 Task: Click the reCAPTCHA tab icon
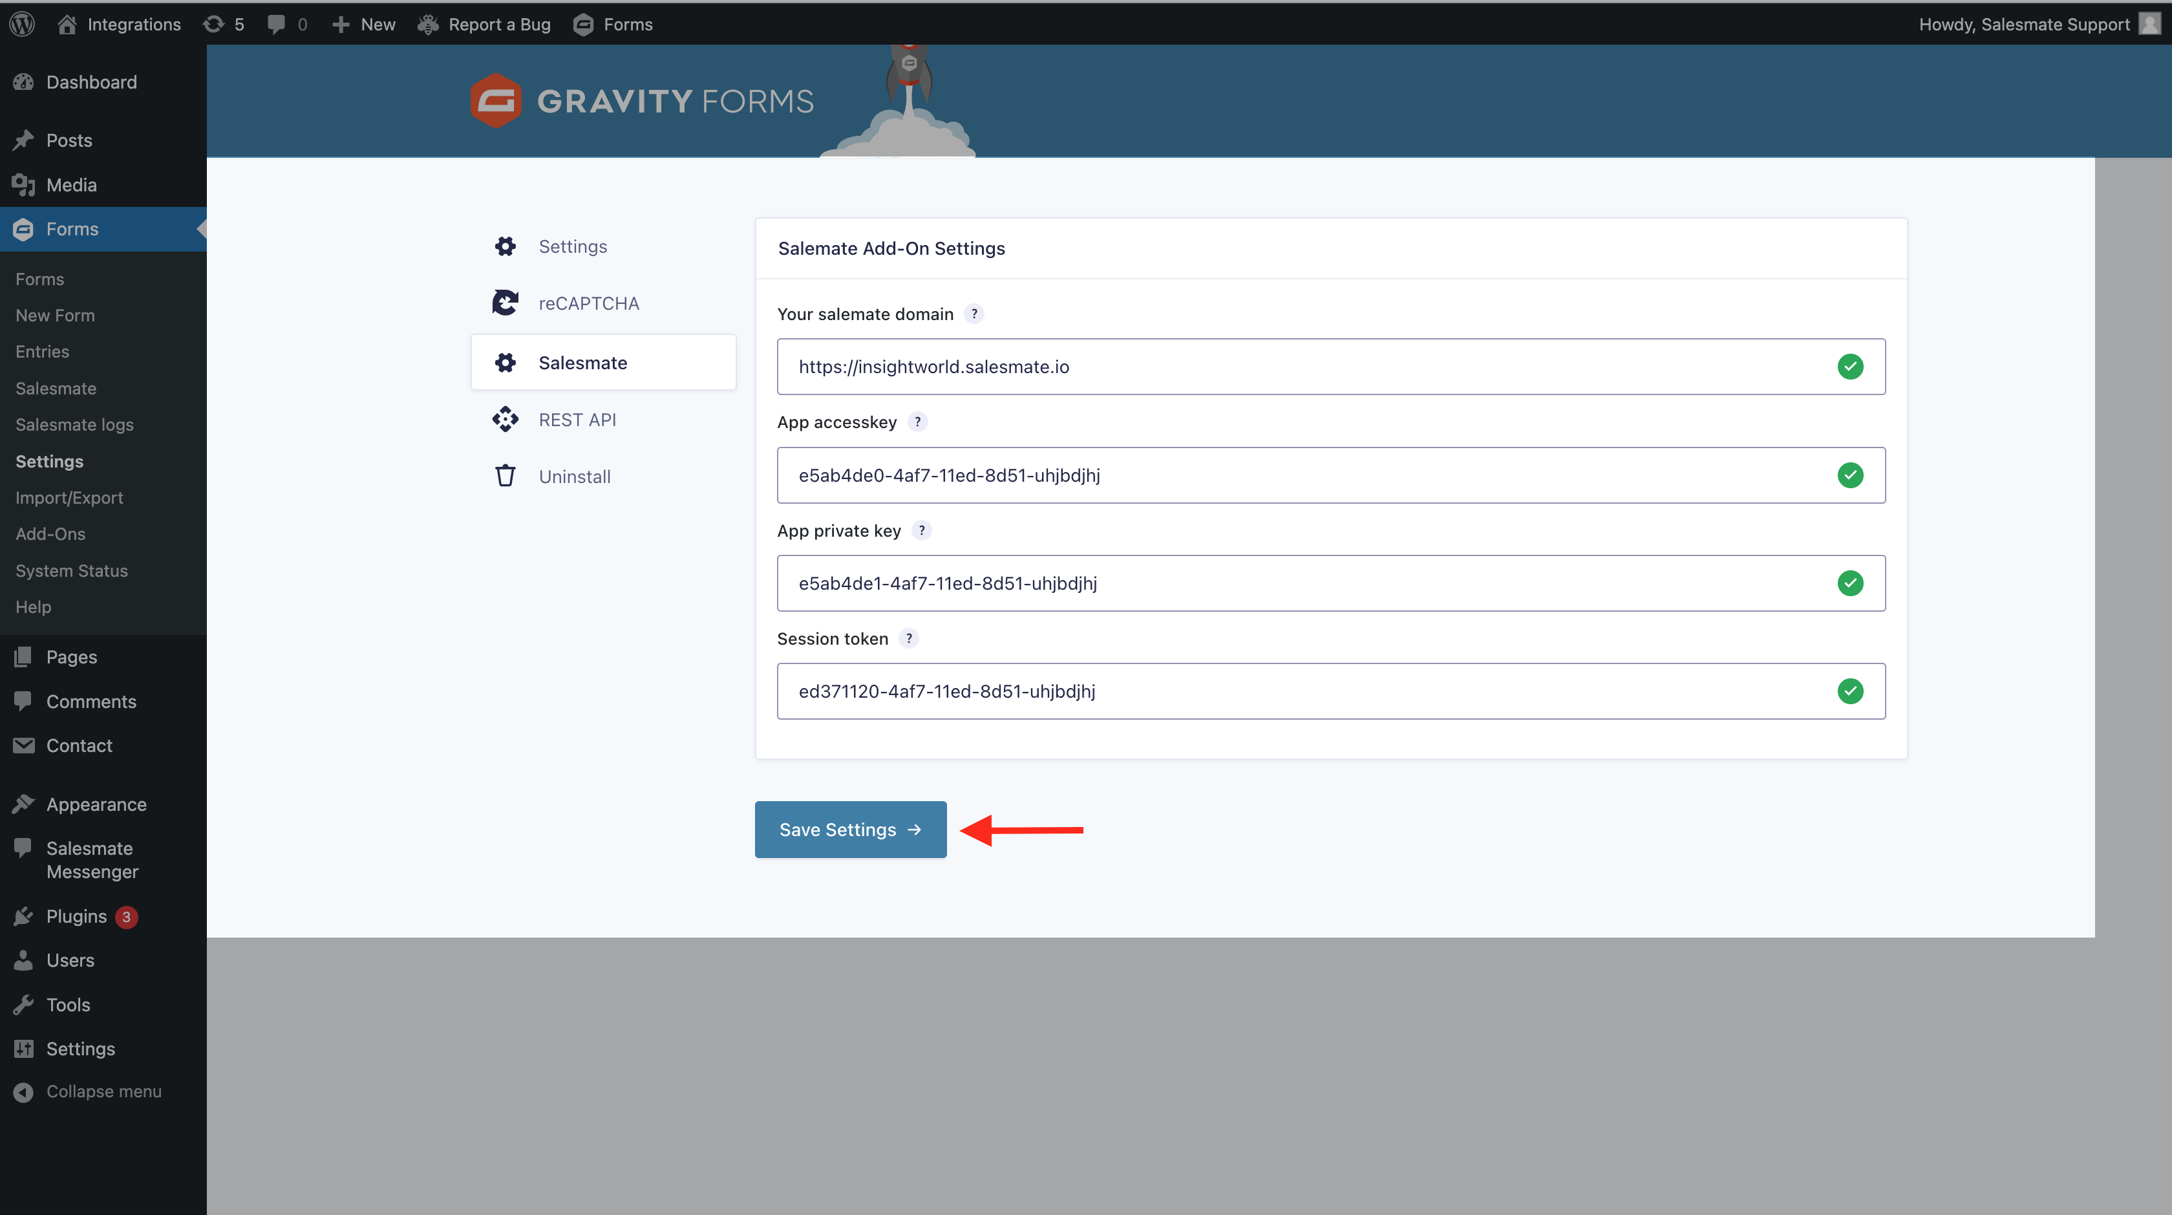(505, 303)
